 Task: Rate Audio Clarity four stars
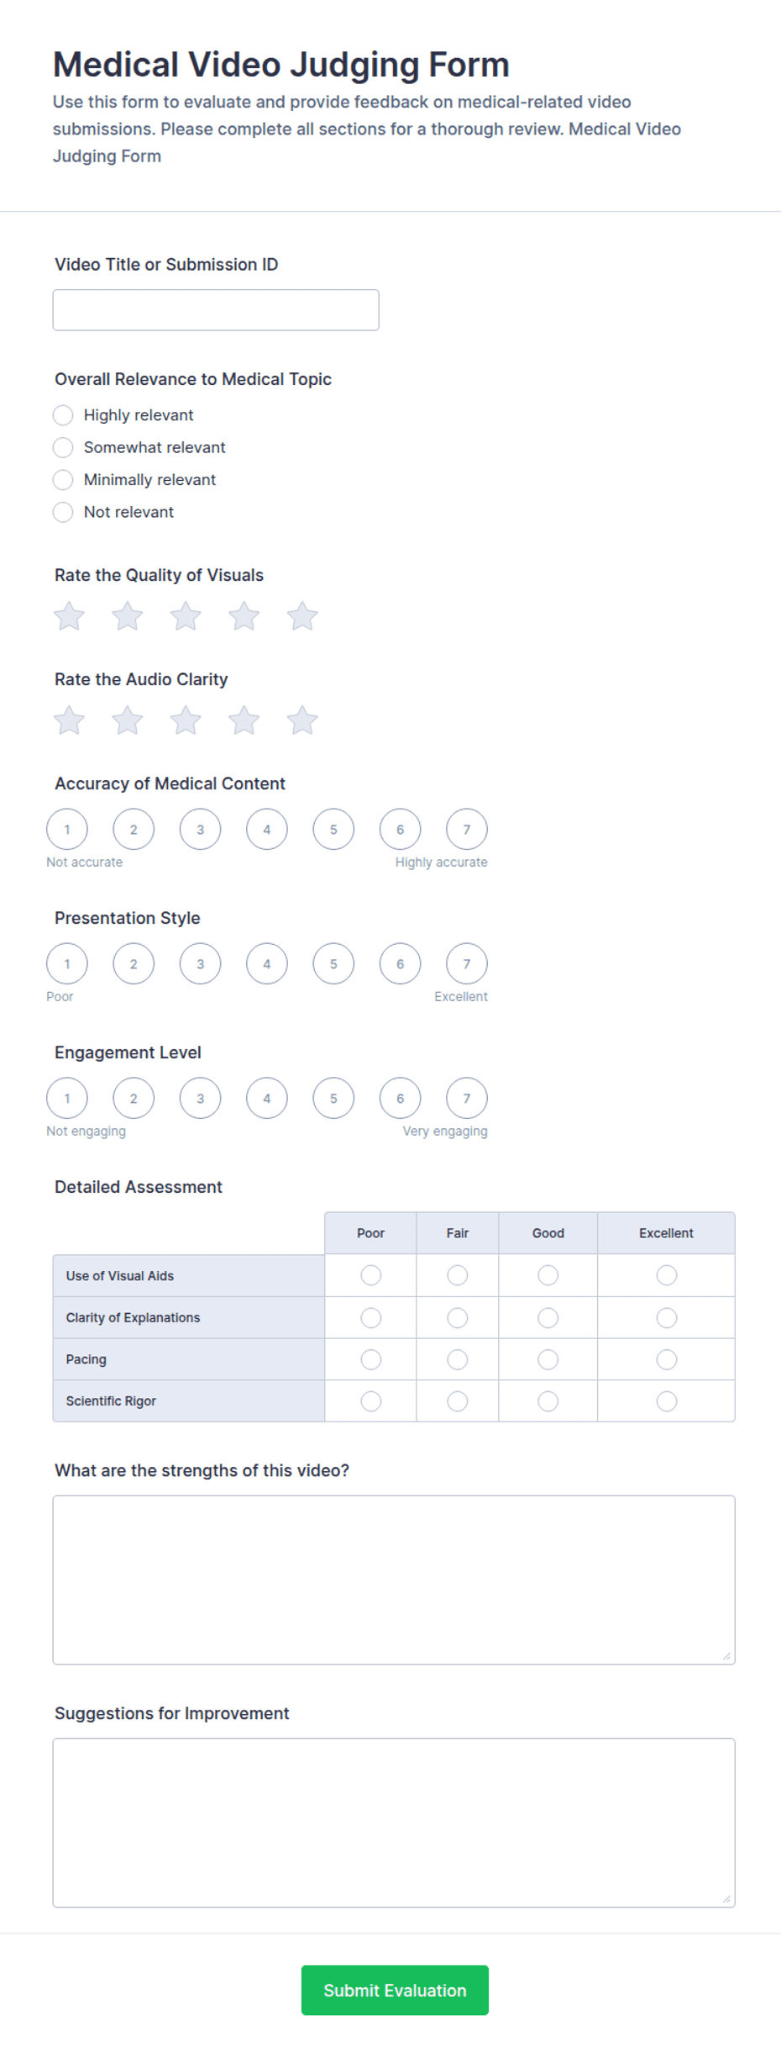click(244, 720)
